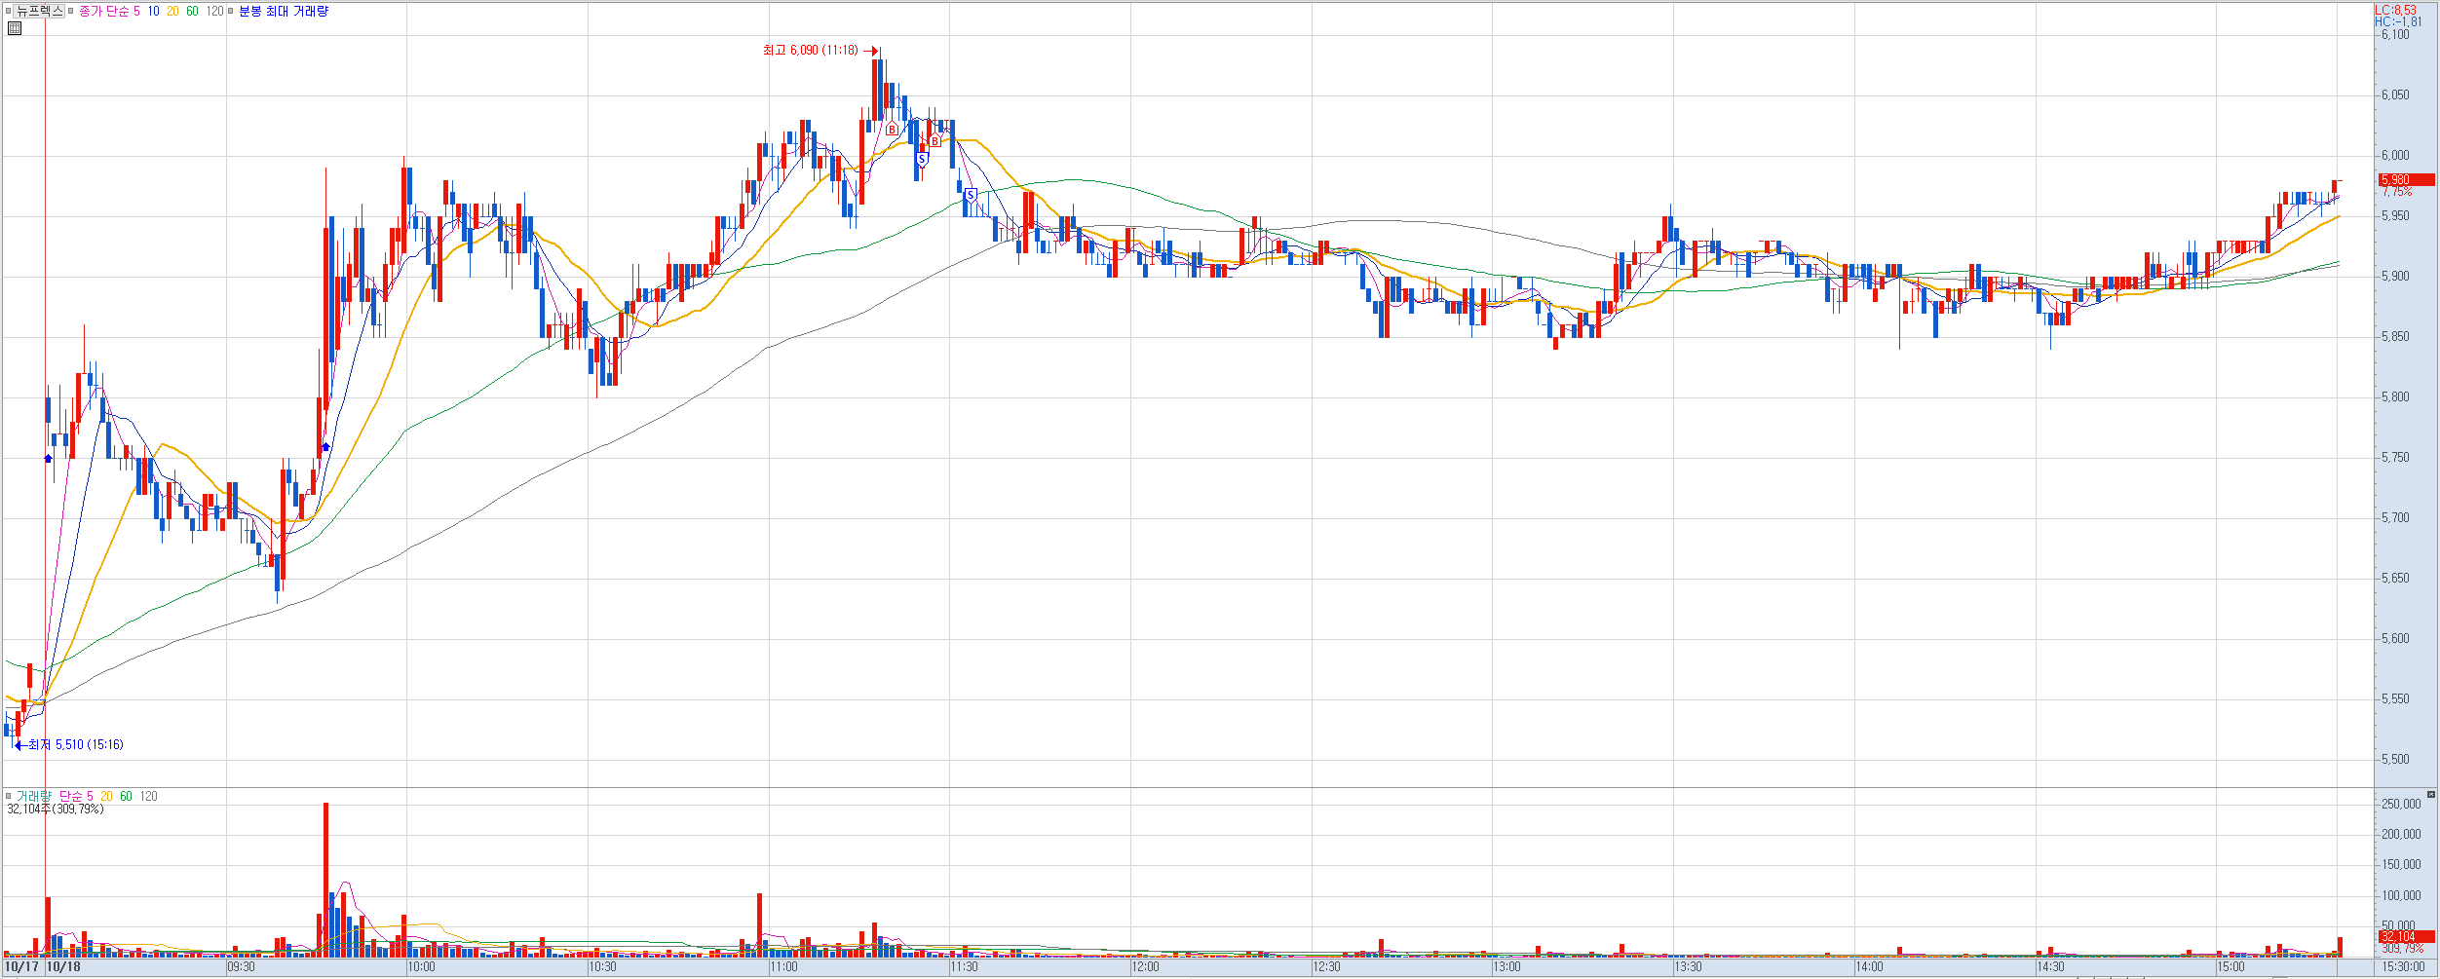
Task: Select the 거래량 volume indicator label
Action: [x=34, y=796]
